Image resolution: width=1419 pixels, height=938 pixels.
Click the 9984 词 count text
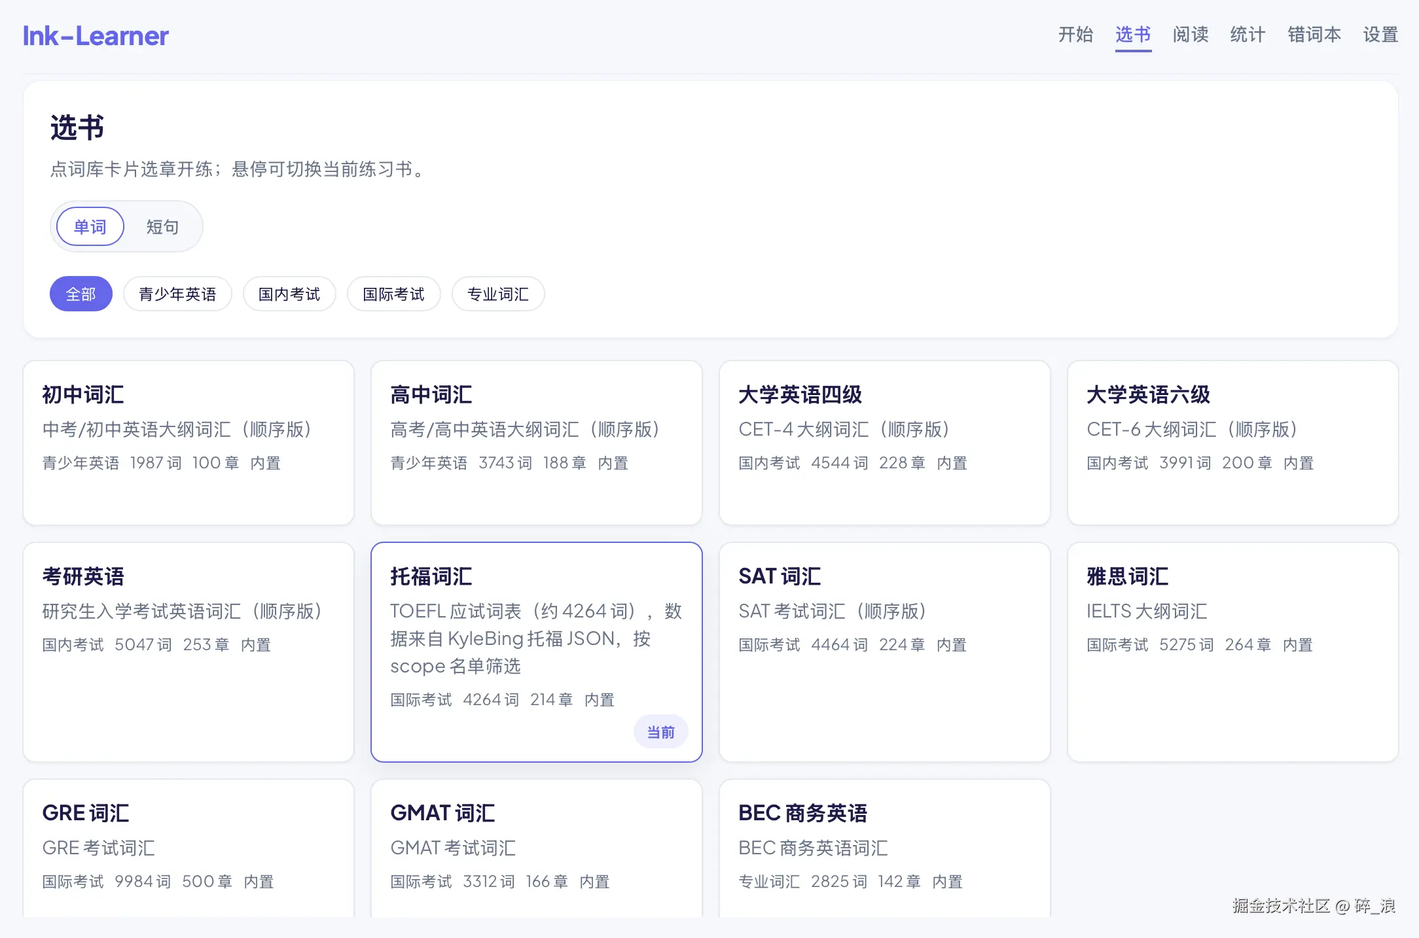tap(143, 881)
